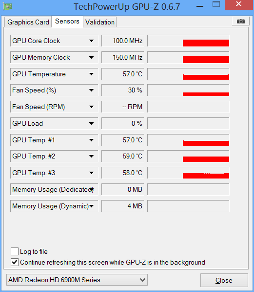The image size is (254, 292).
Task: Open the Validation tab
Action: [x=100, y=22]
